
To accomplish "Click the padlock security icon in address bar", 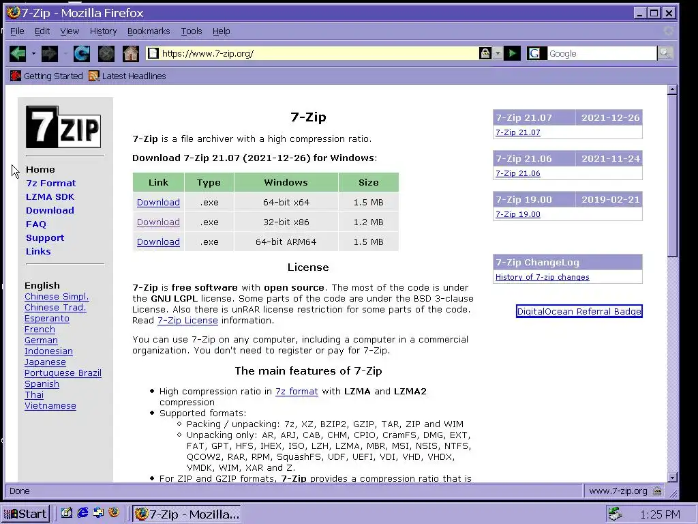I will [x=485, y=53].
